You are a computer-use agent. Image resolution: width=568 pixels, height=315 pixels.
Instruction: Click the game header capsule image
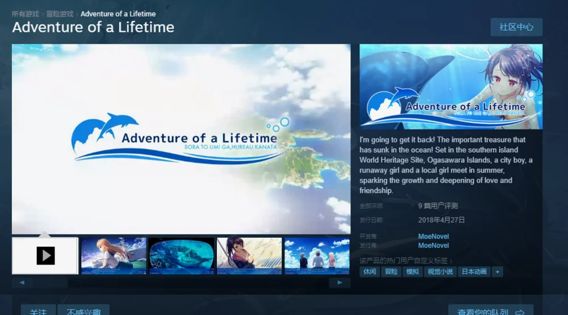[x=451, y=86]
